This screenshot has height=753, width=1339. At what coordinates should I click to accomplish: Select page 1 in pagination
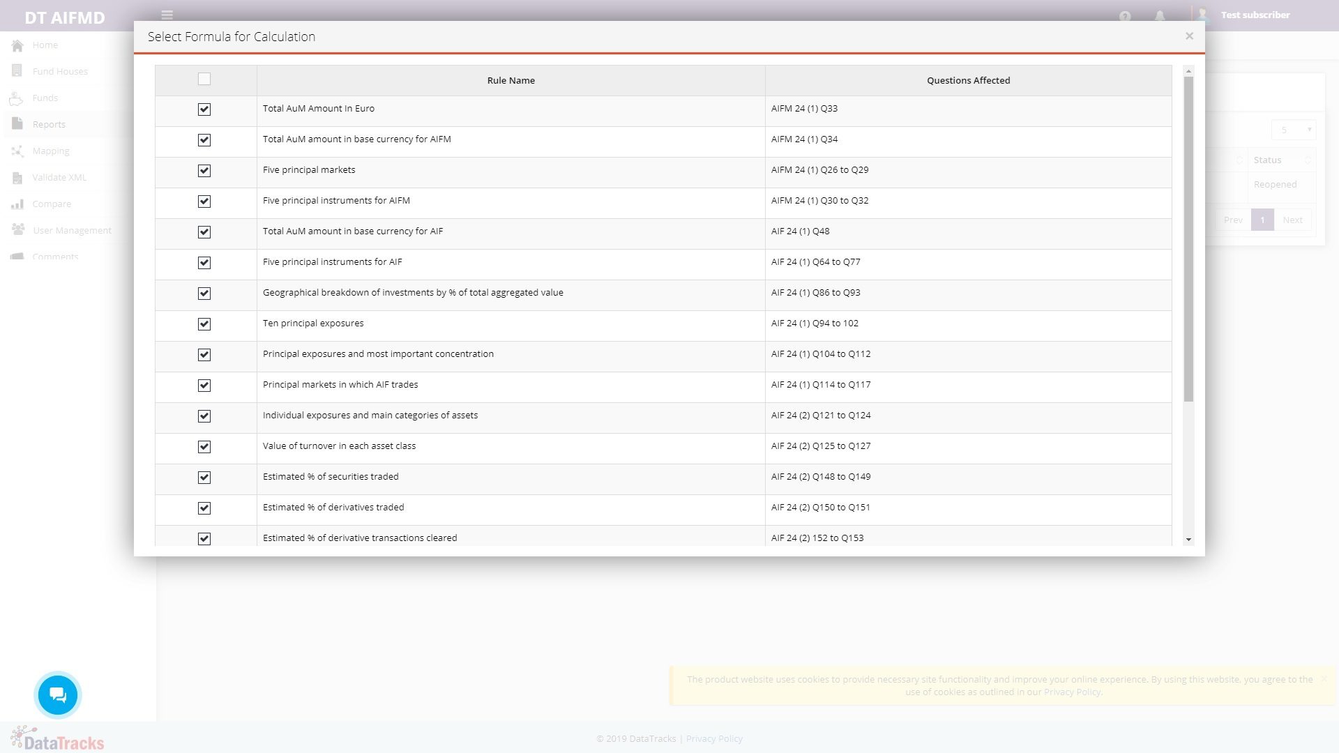point(1262,220)
